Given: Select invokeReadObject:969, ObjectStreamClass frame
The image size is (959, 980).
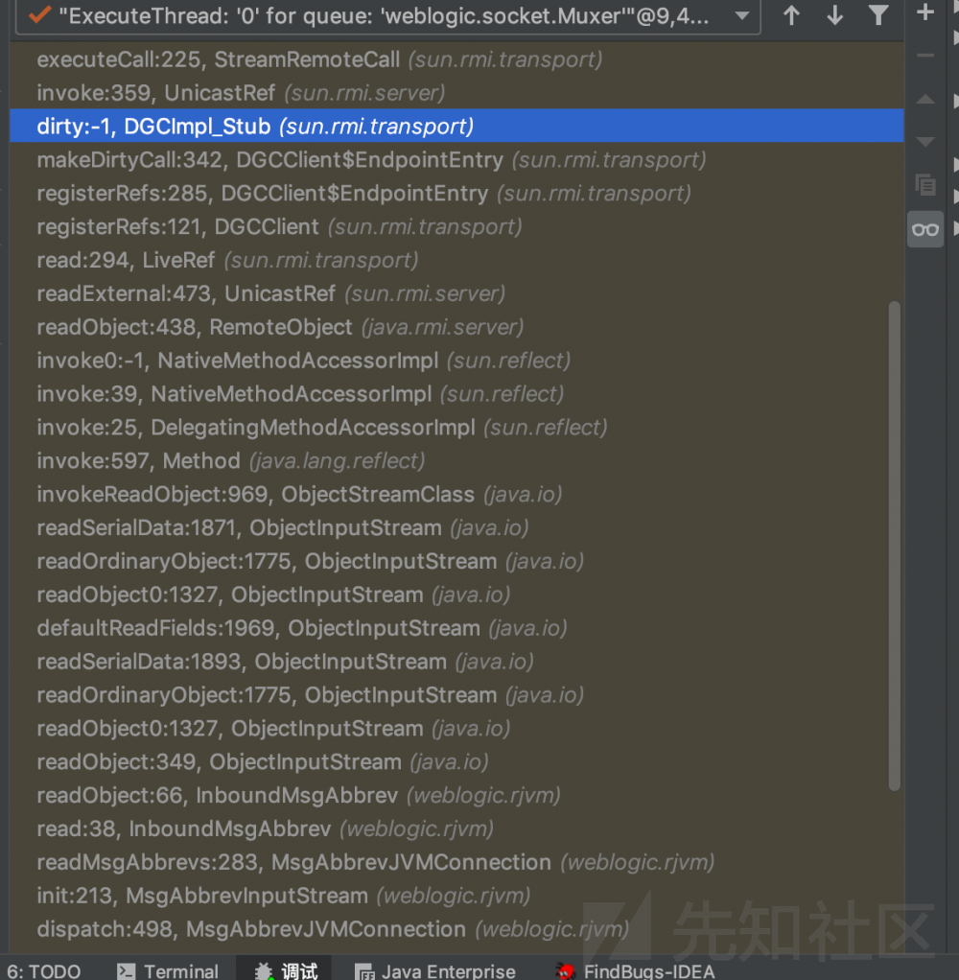Looking at the screenshot, I should click(x=457, y=495).
